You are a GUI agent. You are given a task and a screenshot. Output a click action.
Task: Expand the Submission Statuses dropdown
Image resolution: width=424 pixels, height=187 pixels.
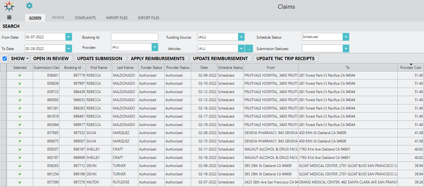click(x=346, y=48)
